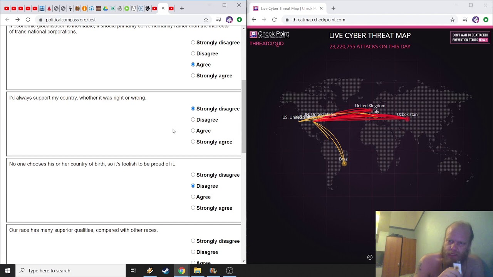
Task: Select Strongly disagree for country of birth question
Action: (193, 175)
